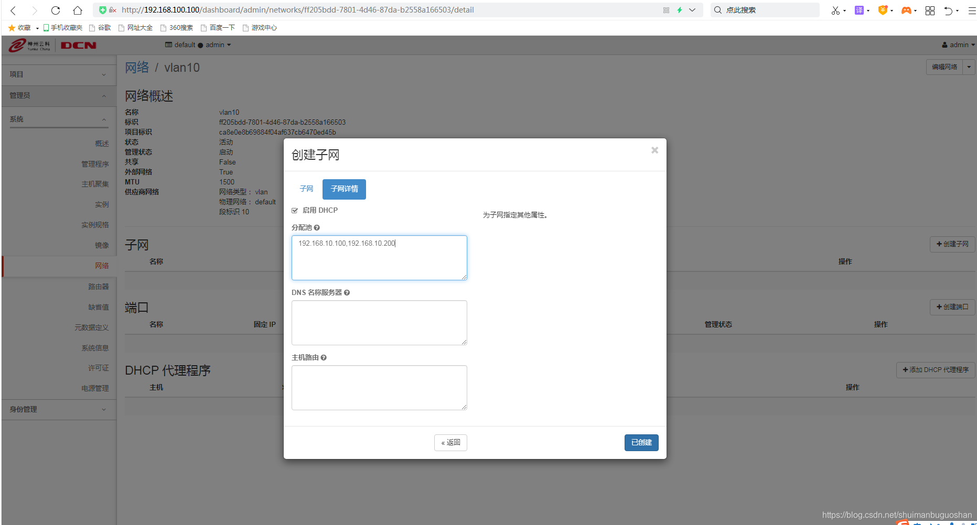Viewport: 977px width, 525px height.
Task: Collapse the 系统 sidebar group
Action: tap(59, 119)
